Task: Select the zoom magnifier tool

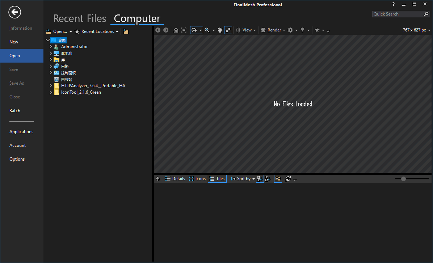Action: 207,30
